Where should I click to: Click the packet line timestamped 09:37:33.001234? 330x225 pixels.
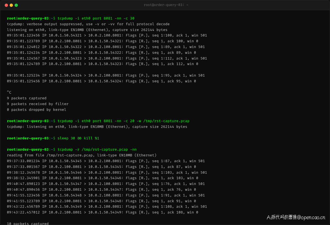pos(106,161)
